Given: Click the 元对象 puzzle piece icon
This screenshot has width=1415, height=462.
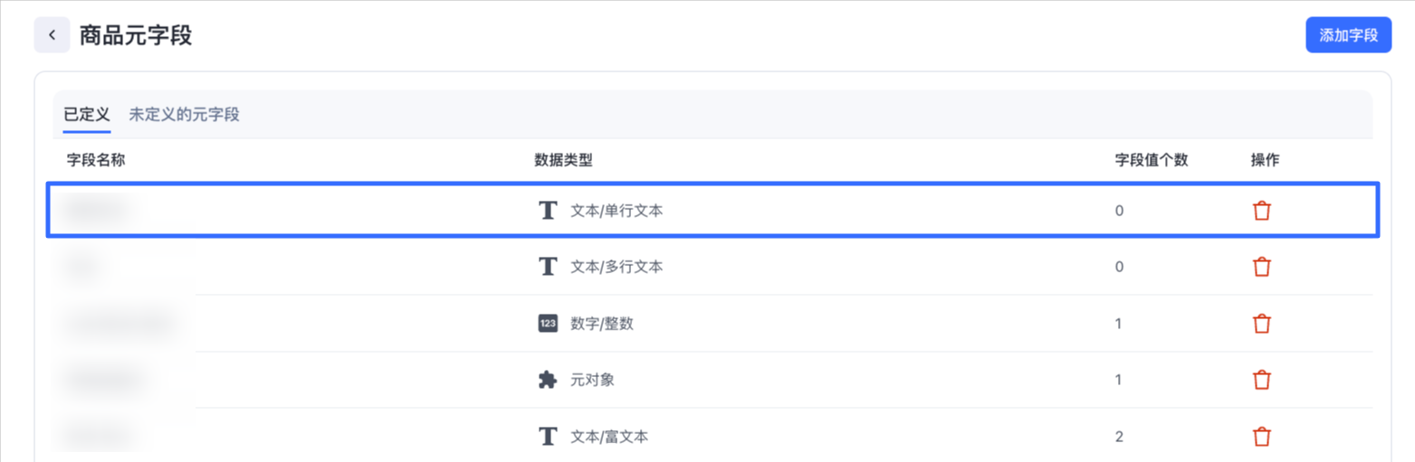Looking at the screenshot, I should pyautogui.click(x=547, y=380).
